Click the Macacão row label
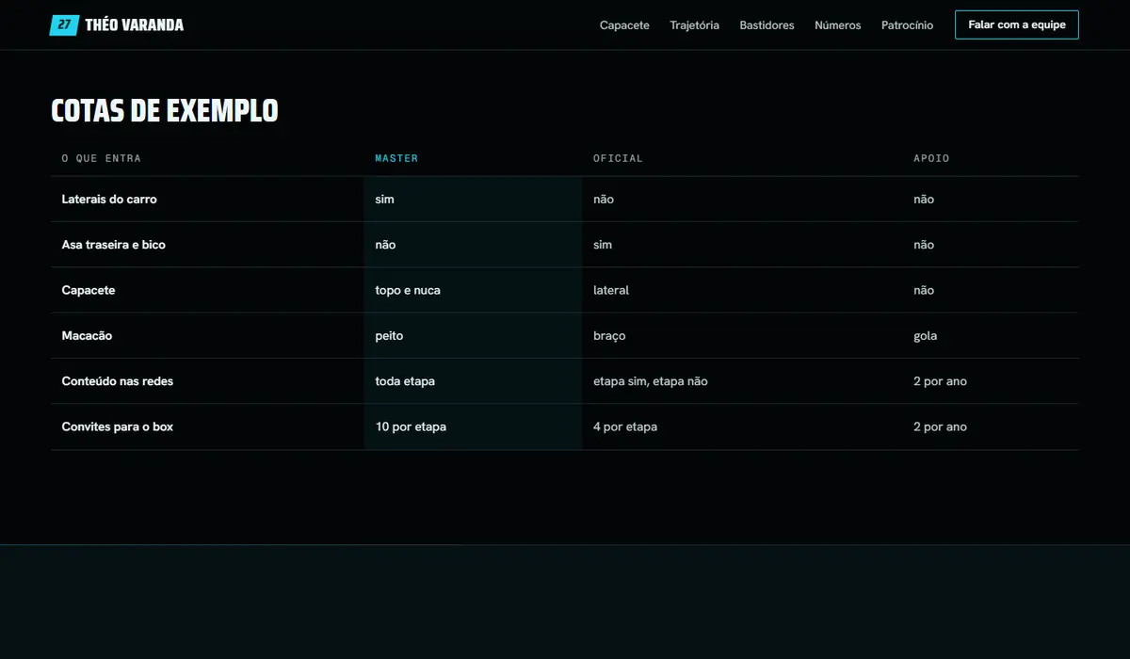Screen dimensions: 1130x659 pos(87,336)
